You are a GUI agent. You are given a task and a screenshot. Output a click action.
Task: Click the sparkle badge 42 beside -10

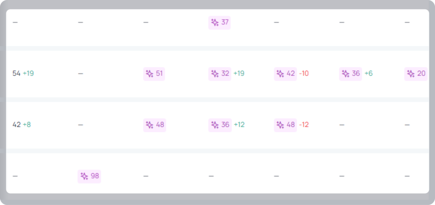click(285, 74)
